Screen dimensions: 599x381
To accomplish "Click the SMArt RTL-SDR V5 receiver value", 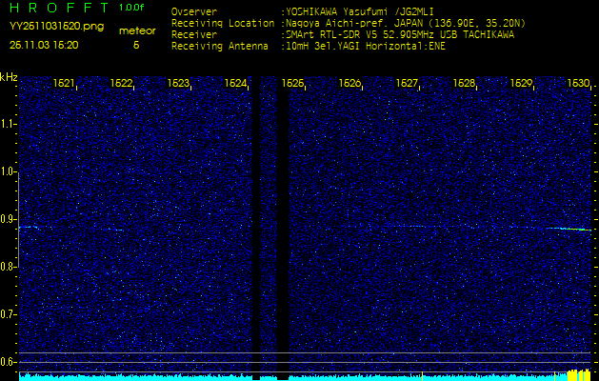I will coord(398,35).
